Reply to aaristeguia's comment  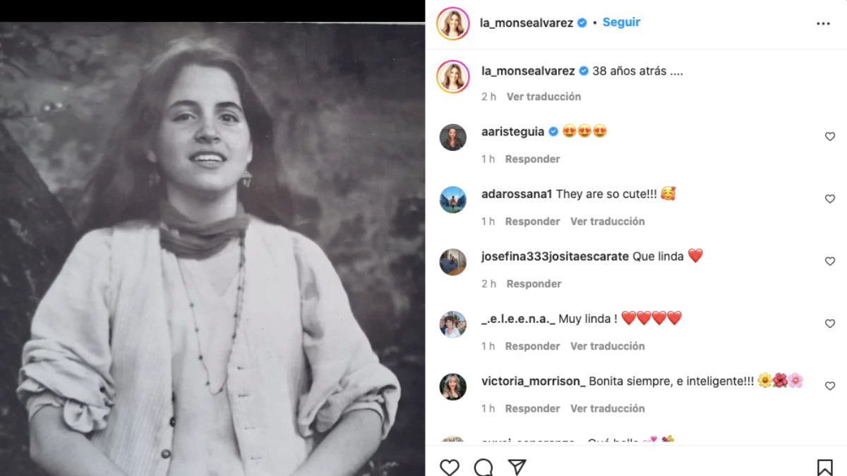pyautogui.click(x=532, y=159)
